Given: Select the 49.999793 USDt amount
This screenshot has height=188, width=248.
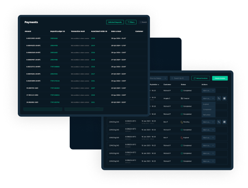Looking at the screenshot, I should [x=32, y=88].
